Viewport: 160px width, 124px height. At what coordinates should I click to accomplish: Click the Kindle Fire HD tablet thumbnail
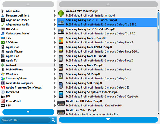(x=61, y=103)
